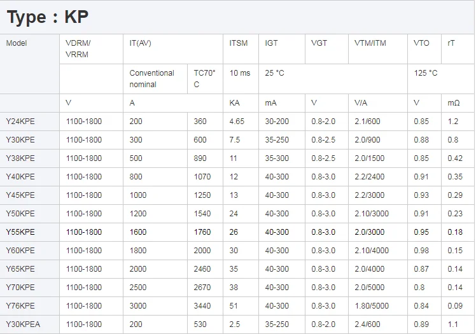Click the "Conventional nominal" subheader cell
This screenshot has width=476, height=334.
click(152, 79)
